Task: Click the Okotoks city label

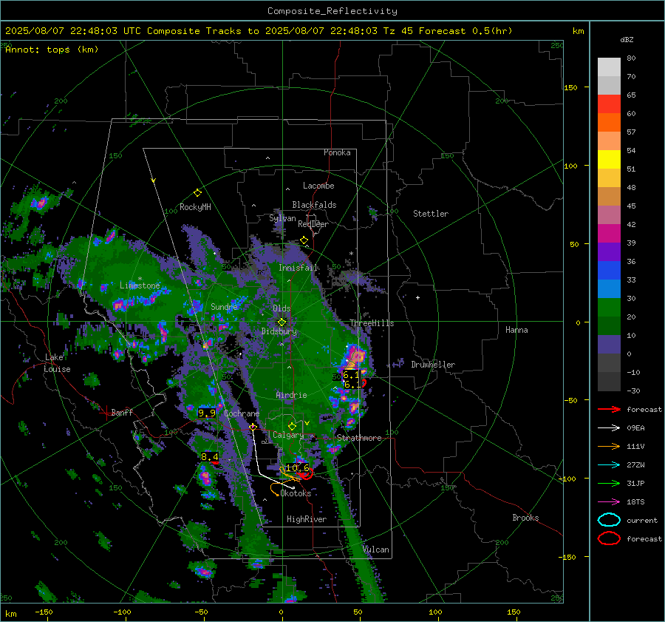Action: pos(296,493)
